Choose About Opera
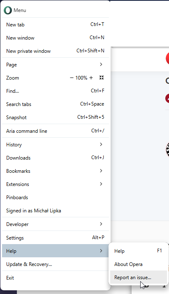This screenshot has height=294, width=169. [139, 264]
